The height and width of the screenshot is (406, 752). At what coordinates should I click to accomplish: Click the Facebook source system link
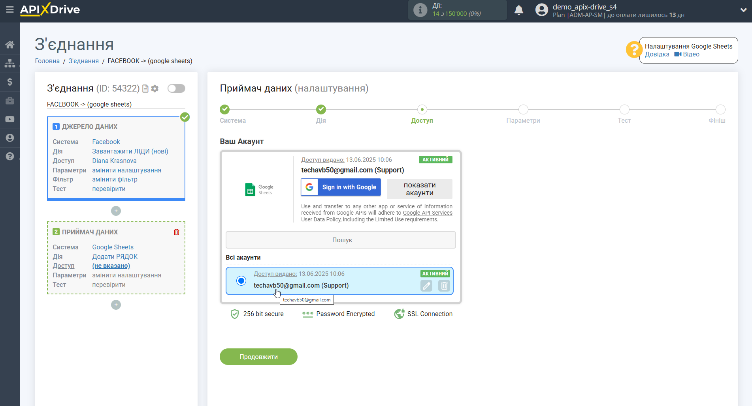point(106,142)
